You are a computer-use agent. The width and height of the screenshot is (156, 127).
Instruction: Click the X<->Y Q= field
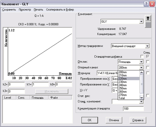115,90
